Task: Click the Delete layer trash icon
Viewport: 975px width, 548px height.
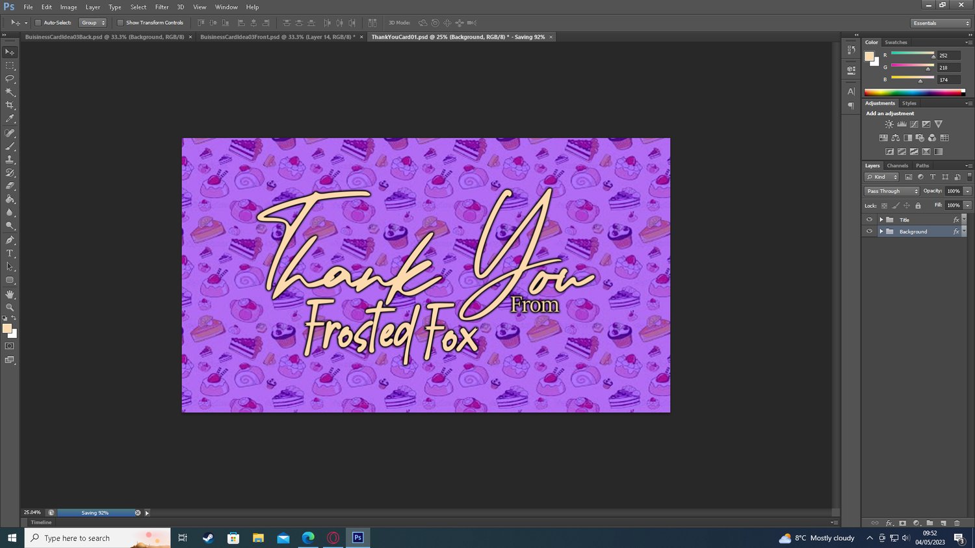Action: pos(957,523)
